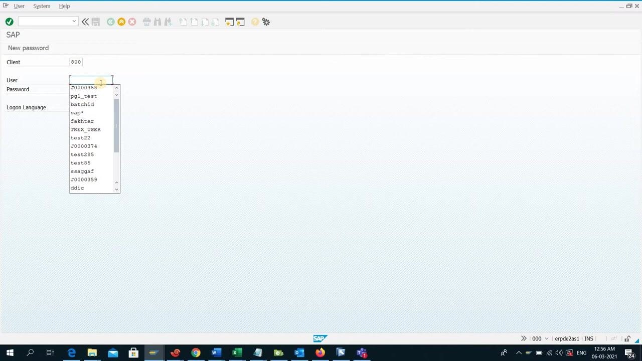The image size is (642, 361).
Task: Click the yellow Exit up-arrow icon
Action: (x=121, y=22)
